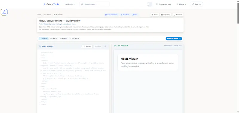Open the Report bug dialog
The width and height of the screenshot is (239, 113).
(x=166, y=15)
